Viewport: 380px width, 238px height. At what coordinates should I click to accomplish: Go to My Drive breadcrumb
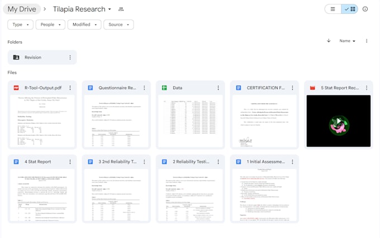(x=22, y=9)
